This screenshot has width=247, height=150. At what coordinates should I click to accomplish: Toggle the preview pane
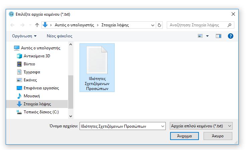pos(219,36)
